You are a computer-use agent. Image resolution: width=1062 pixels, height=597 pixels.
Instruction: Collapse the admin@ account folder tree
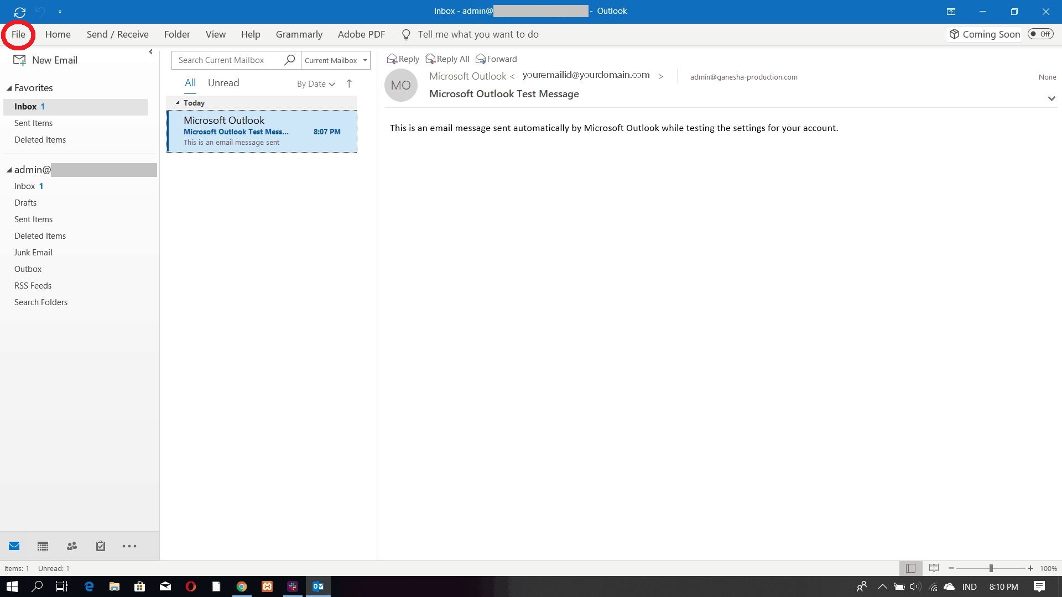[9, 170]
